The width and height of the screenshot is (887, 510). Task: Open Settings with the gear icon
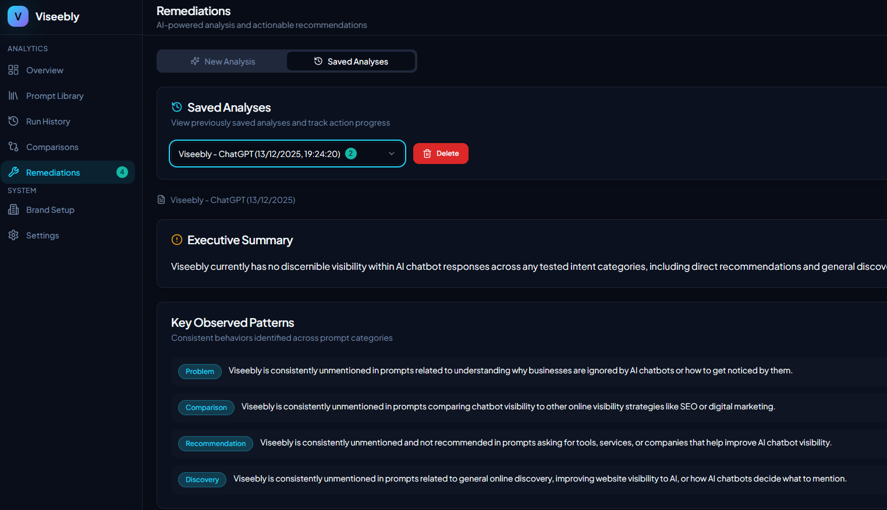click(x=14, y=235)
